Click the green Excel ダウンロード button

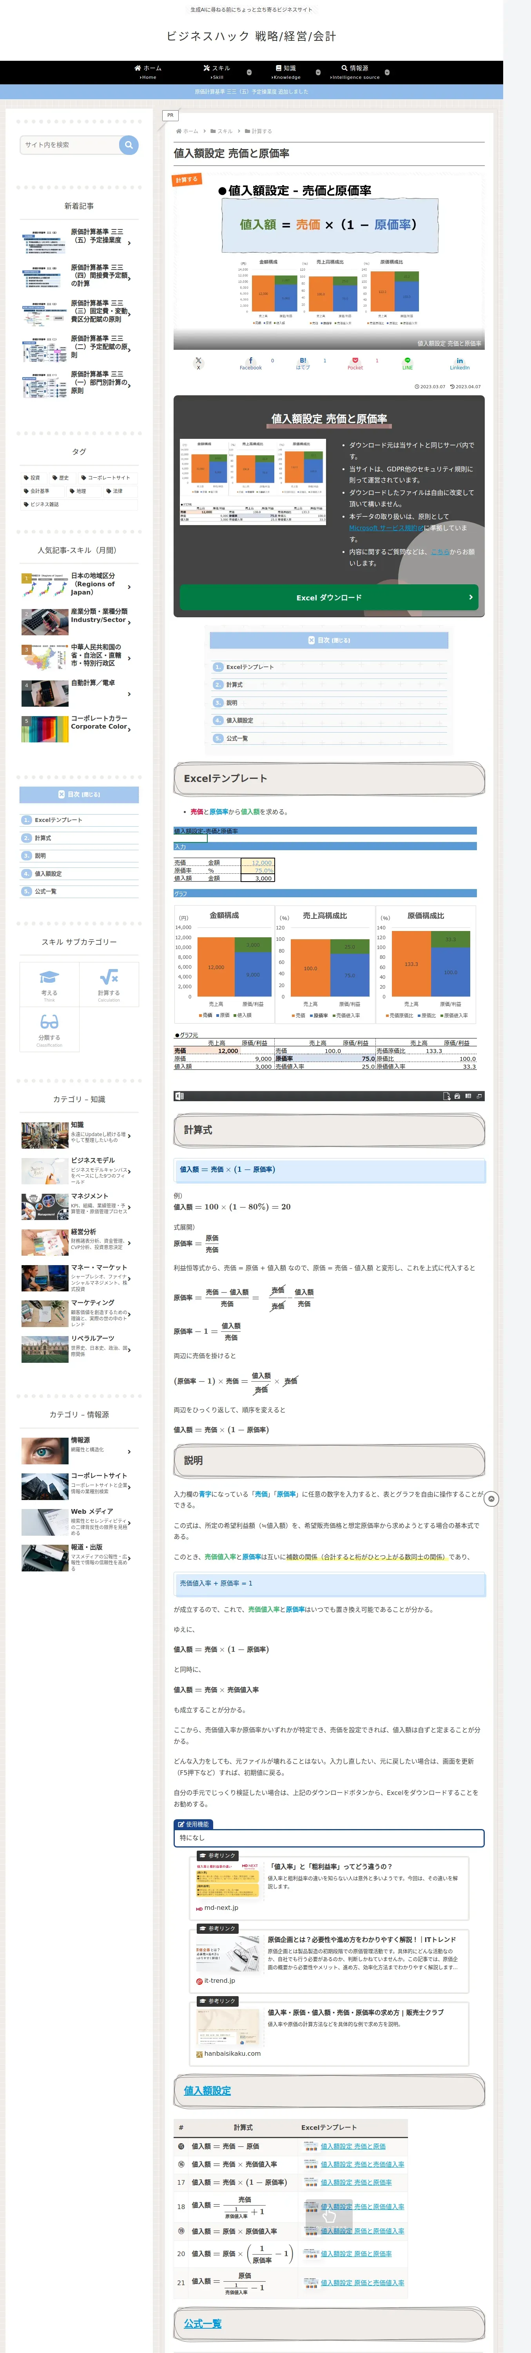tap(328, 597)
